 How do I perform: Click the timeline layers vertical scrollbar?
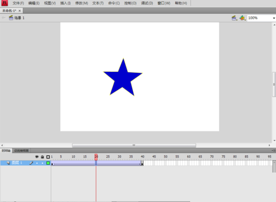point(274,166)
